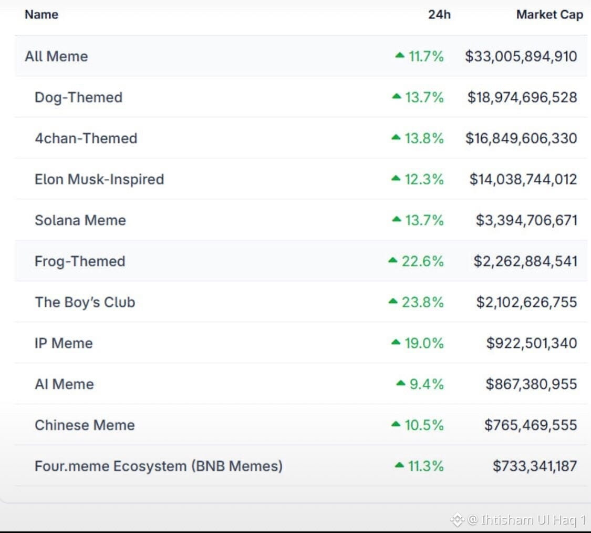
Task: Click the 13.7% change for Solana Meme
Action: [x=418, y=220]
